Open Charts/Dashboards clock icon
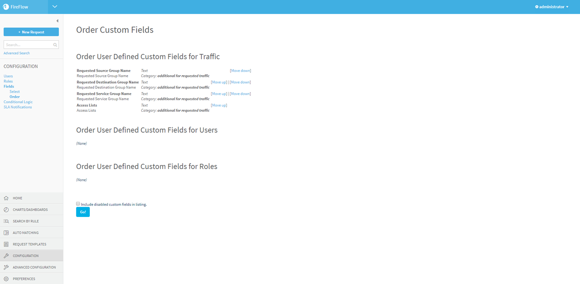Image resolution: width=580 pixels, height=284 pixels. [6, 210]
